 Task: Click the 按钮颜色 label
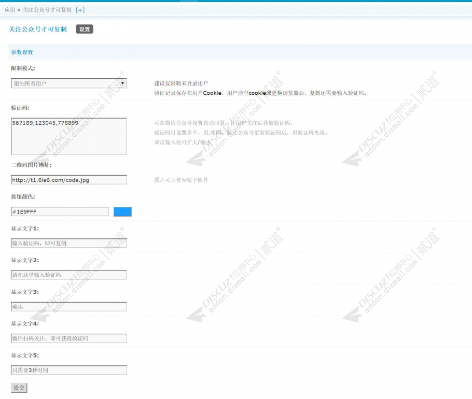click(23, 196)
